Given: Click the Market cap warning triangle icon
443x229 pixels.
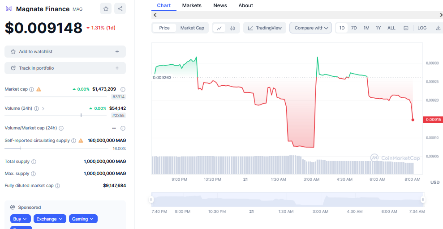Looking at the screenshot, I should point(39,89).
